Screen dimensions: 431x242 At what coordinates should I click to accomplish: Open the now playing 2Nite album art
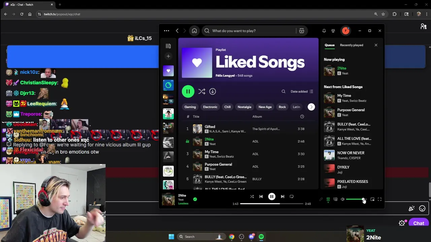pos(168,199)
